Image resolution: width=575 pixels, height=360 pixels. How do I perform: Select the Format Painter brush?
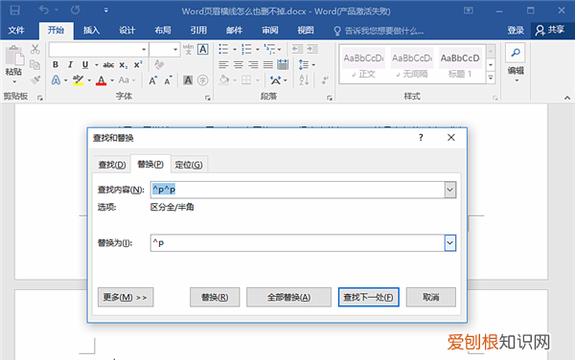click(x=34, y=79)
